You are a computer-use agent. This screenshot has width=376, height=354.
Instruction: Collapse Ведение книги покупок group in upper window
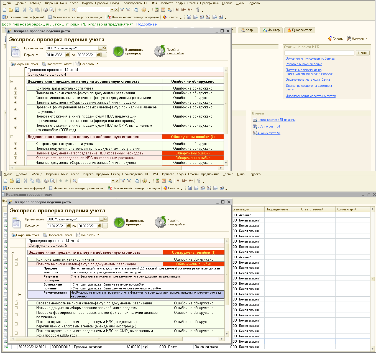12,137
